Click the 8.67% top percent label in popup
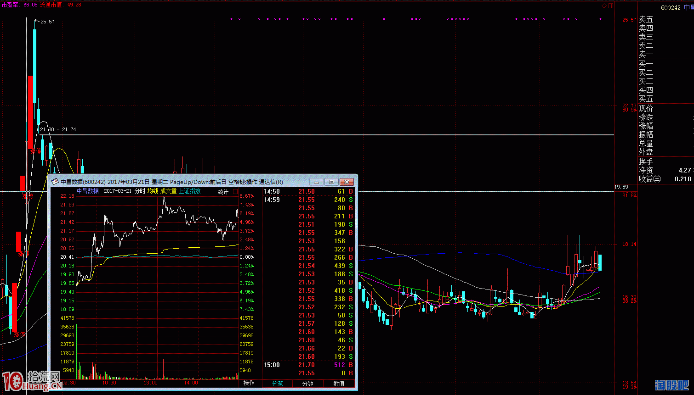 (x=246, y=196)
